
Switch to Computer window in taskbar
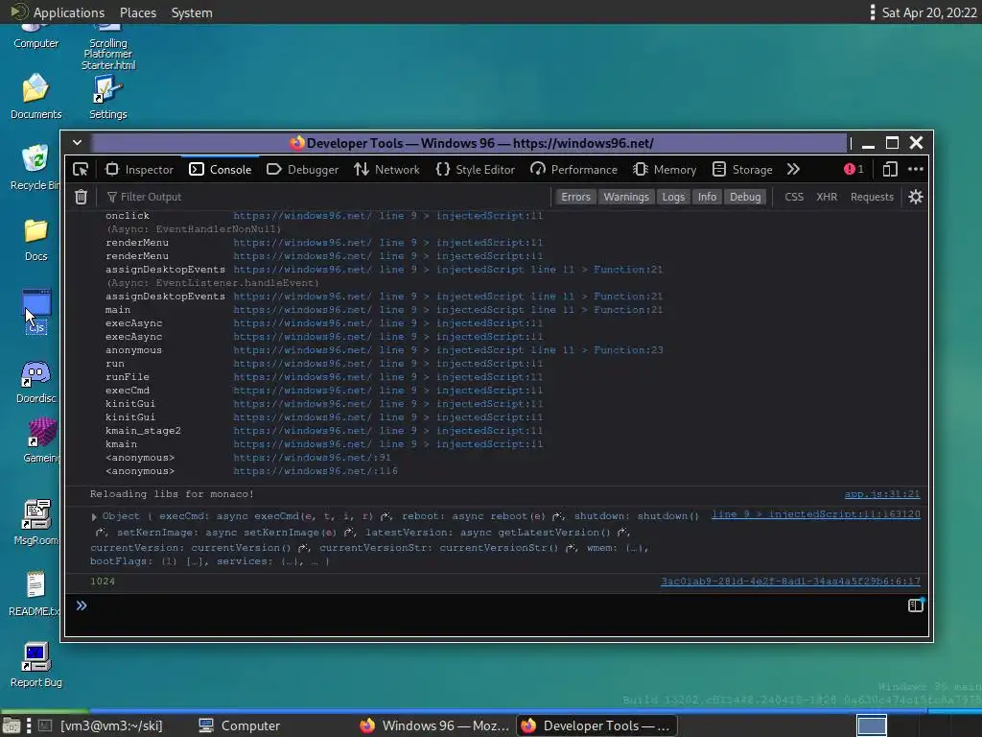click(x=239, y=725)
